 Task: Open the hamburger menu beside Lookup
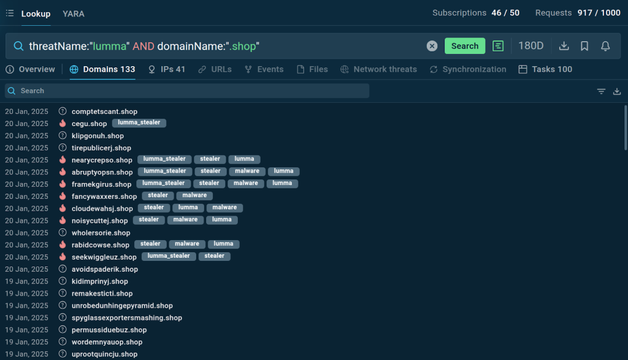[10, 13]
